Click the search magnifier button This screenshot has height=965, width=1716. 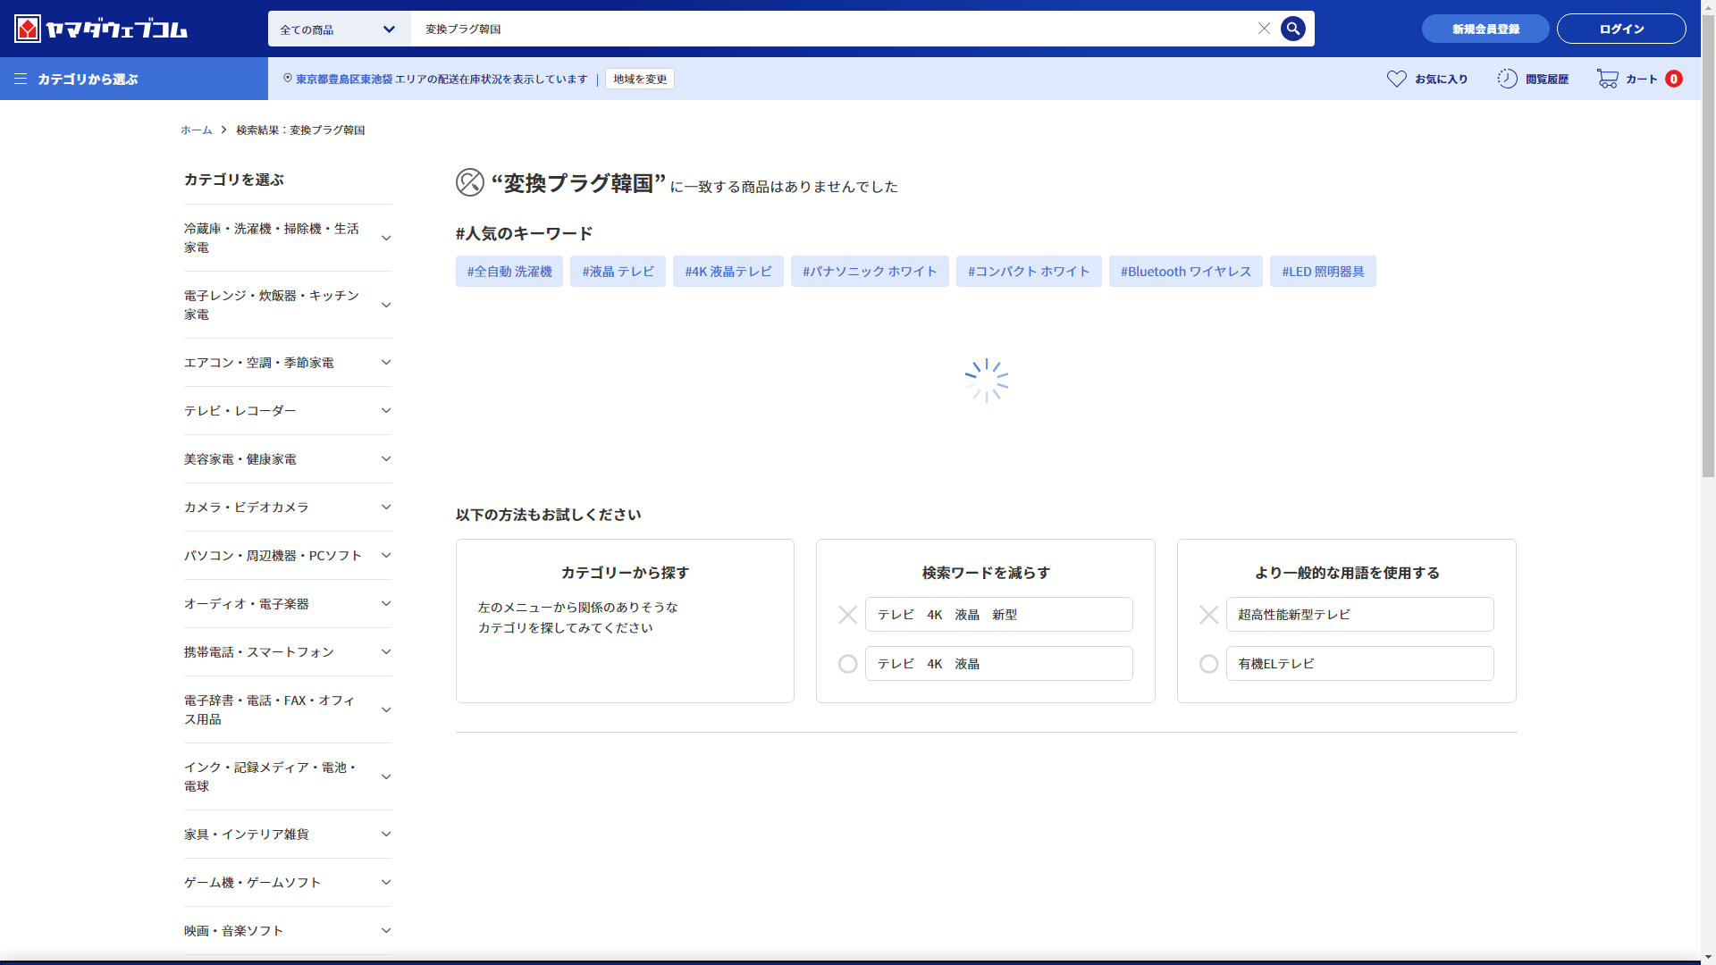1292,29
